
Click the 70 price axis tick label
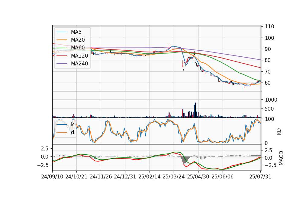[x=268, y=72]
